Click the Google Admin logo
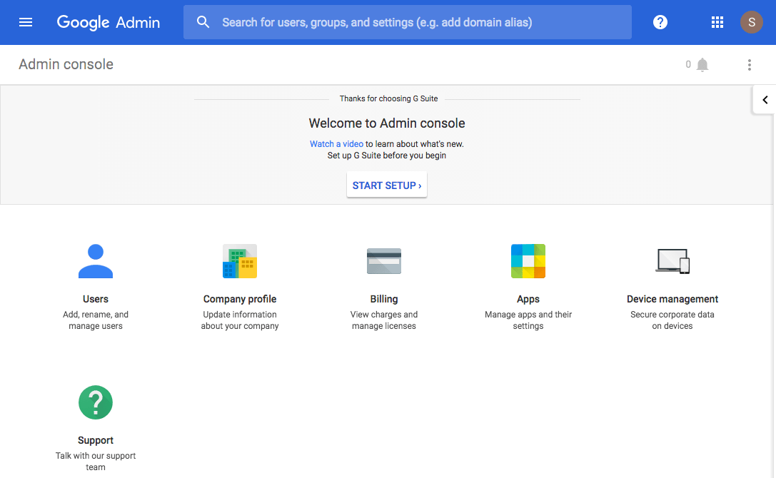This screenshot has height=478, width=776. 109,22
